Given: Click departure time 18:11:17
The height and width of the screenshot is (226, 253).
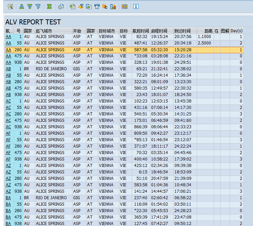Looking at the screenshot, I should pyautogui.click(x=160, y=146).
